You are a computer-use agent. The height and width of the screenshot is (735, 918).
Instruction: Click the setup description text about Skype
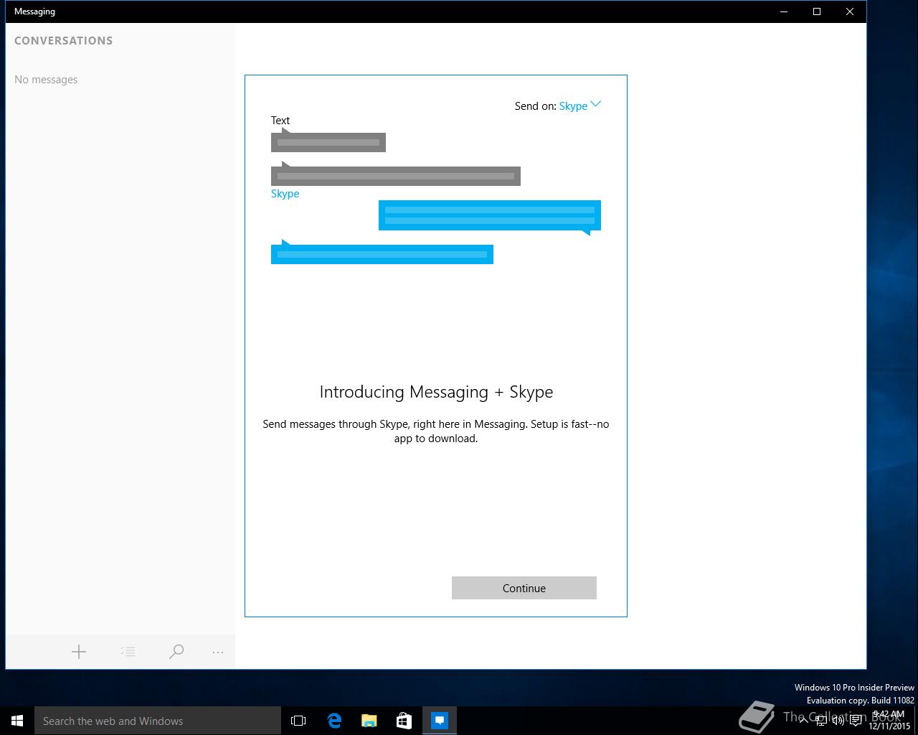tap(436, 431)
